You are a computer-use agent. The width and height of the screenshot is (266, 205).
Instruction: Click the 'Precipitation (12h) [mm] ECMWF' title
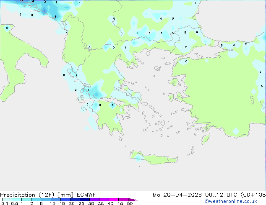click(x=48, y=195)
